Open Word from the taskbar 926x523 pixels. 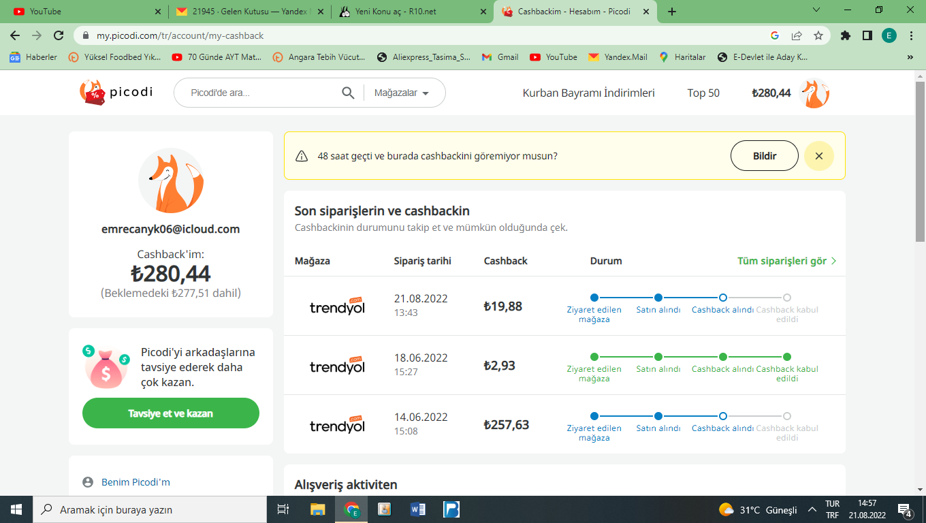click(418, 509)
